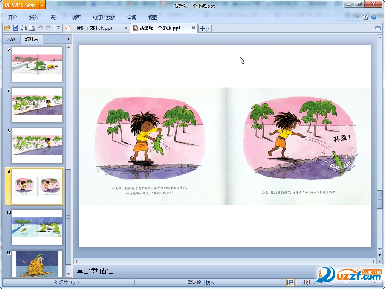Switch to the 一片叶子落下来.ppt document tab

pos(92,28)
